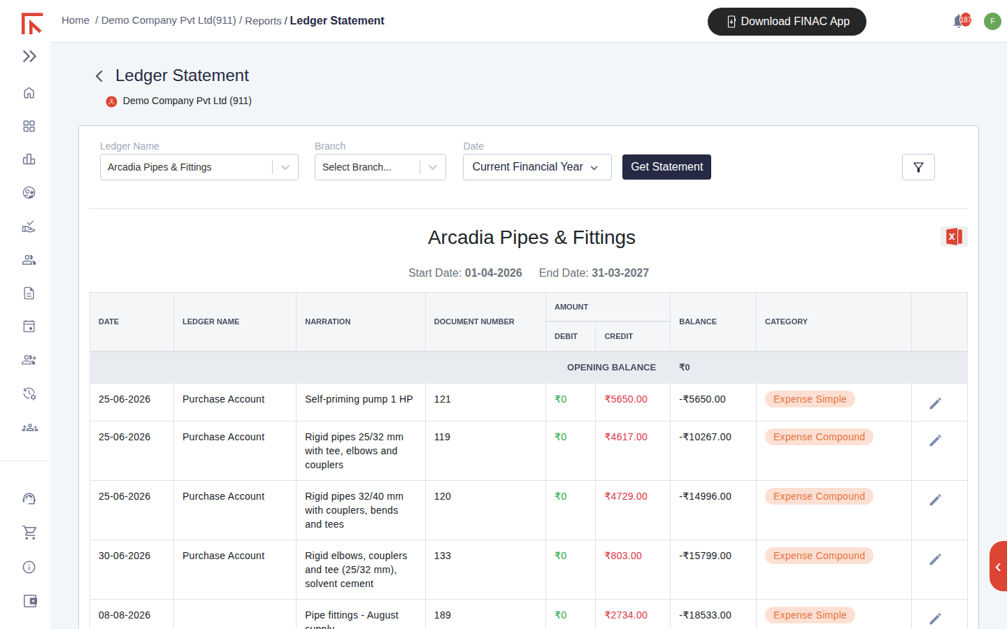Edit entry with document number 119
Screen dimensions: 1007x629
(935, 440)
